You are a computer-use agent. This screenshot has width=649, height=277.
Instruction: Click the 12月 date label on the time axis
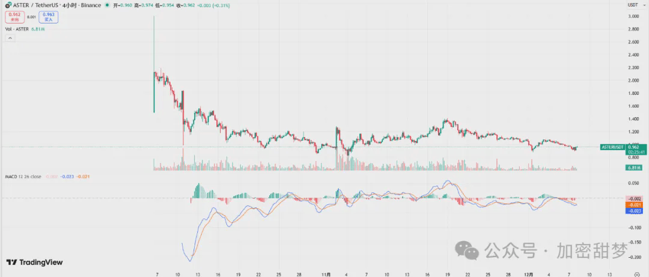click(x=529, y=274)
